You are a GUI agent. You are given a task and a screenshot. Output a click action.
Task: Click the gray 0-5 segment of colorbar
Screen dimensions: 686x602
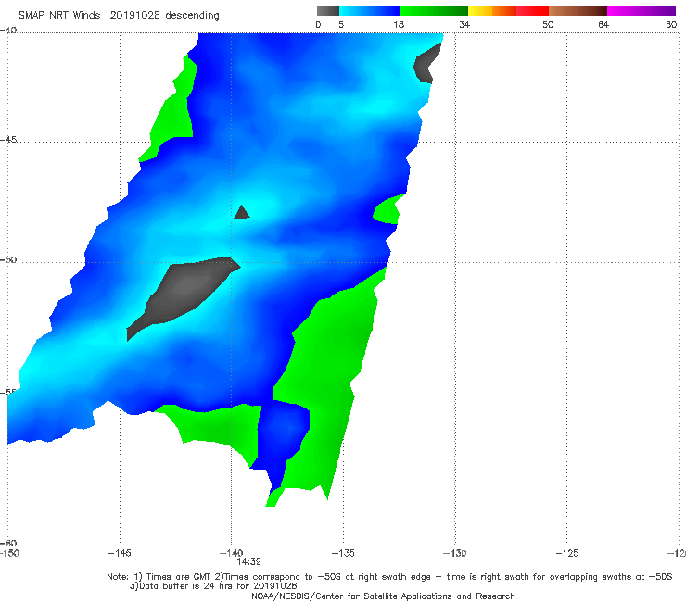[x=328, y=11]
